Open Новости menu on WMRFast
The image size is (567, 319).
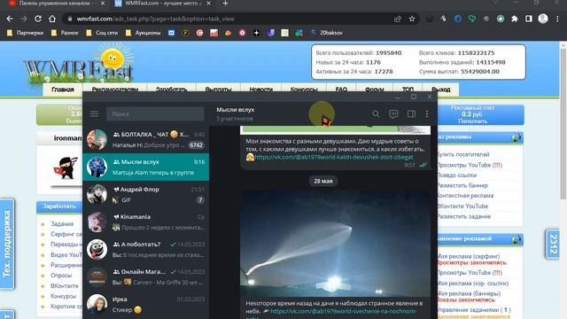(261, 89)
